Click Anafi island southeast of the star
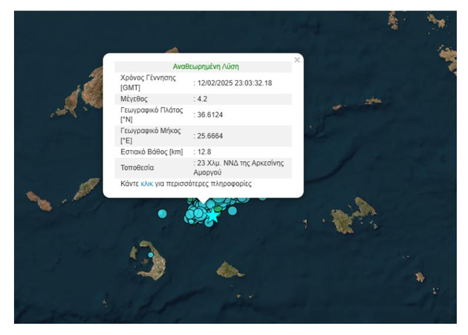Image resolution: width=468 pixels, height=335 pixels. coord(230,269)
